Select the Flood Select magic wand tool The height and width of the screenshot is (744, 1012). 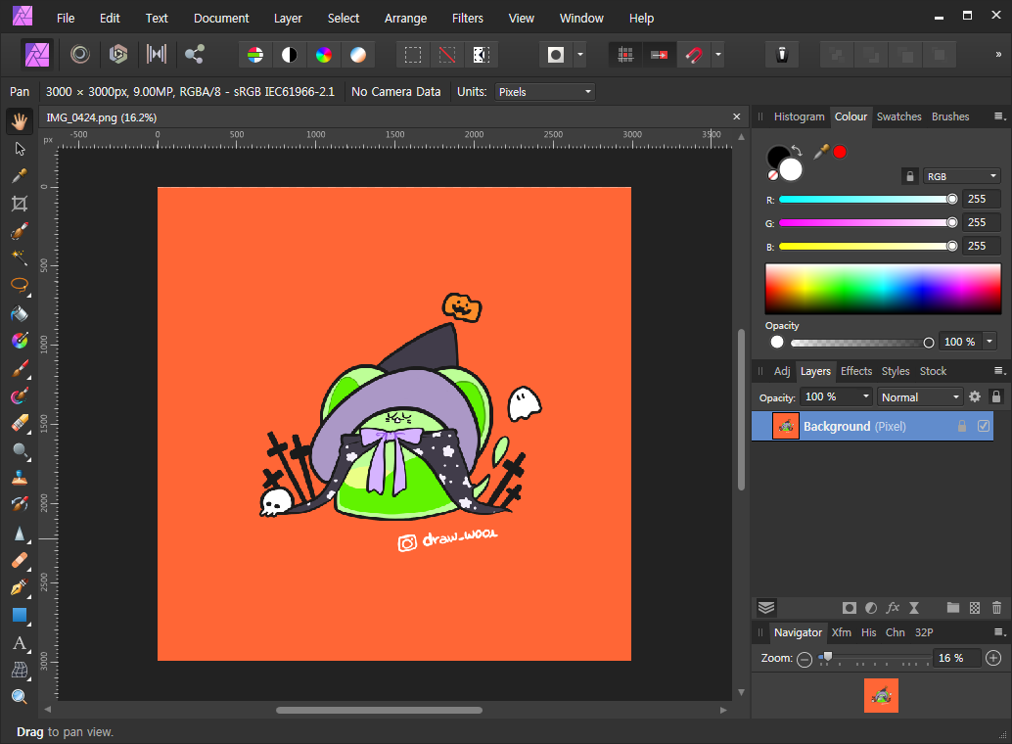(20, 257)
